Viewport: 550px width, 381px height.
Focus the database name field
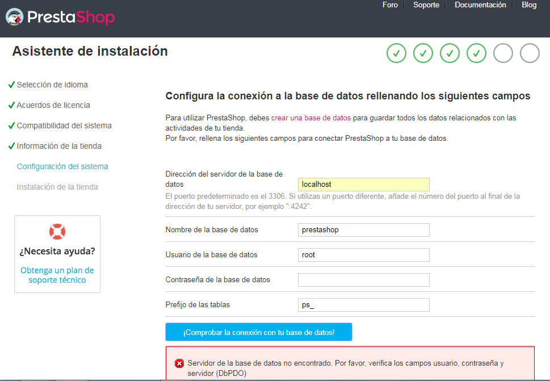(364, 230)
